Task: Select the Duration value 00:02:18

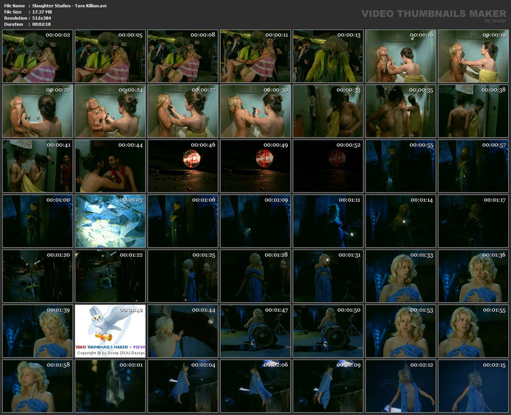Action: point(41,24)
